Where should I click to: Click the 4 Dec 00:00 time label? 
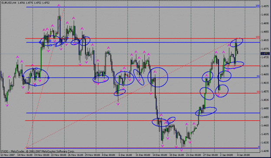pyautogui.click(x=108, y=155)
